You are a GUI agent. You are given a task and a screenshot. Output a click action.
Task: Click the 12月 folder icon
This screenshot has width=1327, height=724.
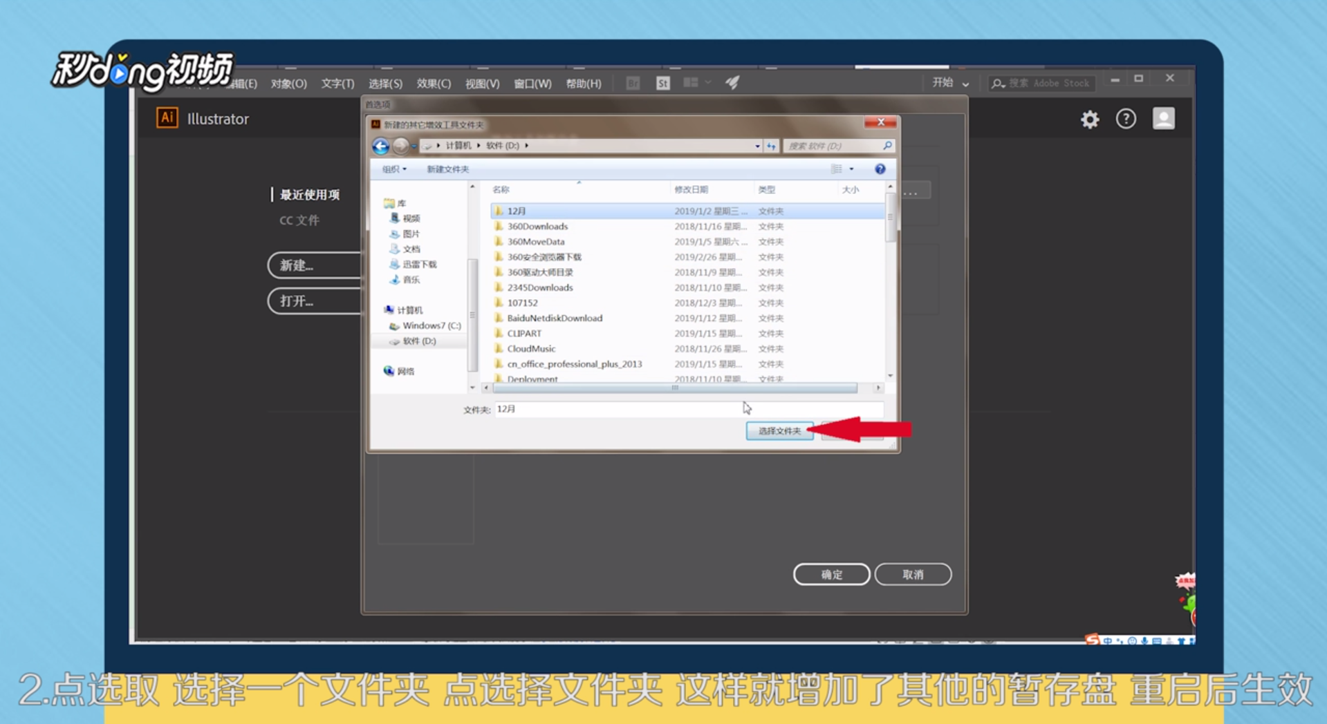click(x=499, y=211)
